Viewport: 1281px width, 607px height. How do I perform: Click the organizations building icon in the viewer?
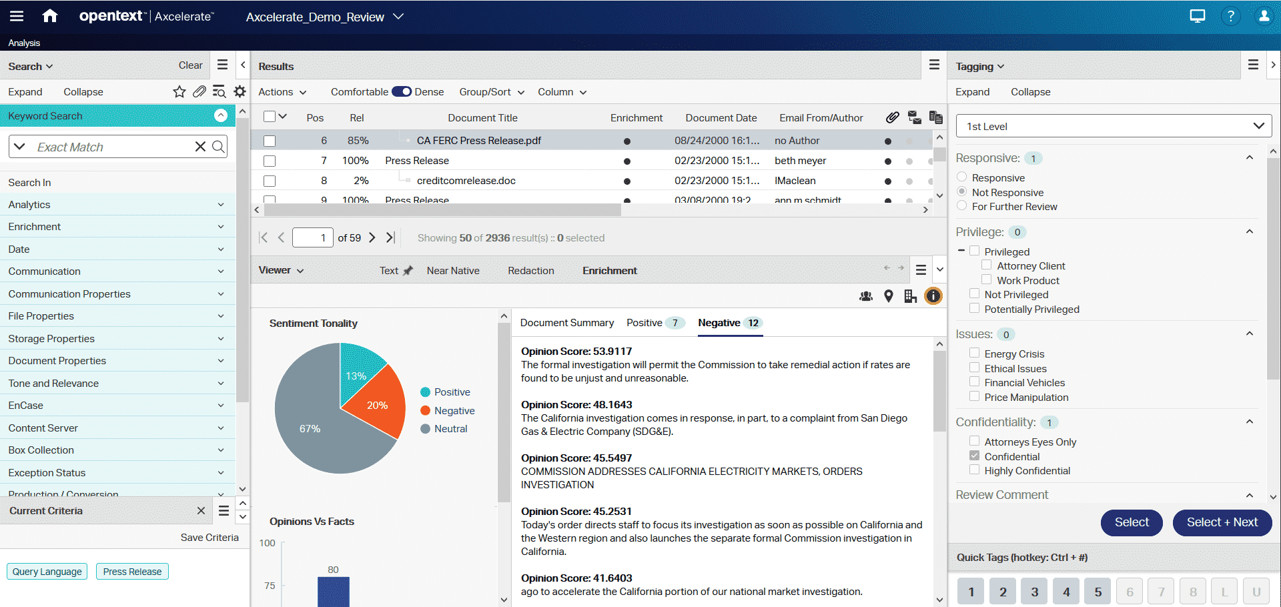click(x=910, y=295)
